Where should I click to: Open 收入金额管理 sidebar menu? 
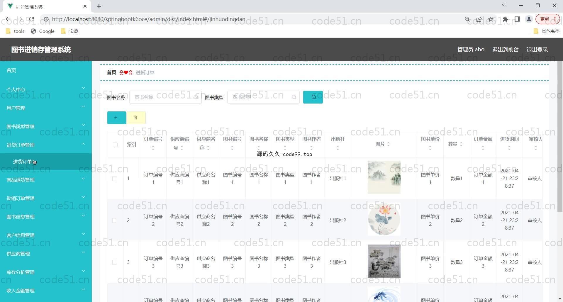pos(46,291)
